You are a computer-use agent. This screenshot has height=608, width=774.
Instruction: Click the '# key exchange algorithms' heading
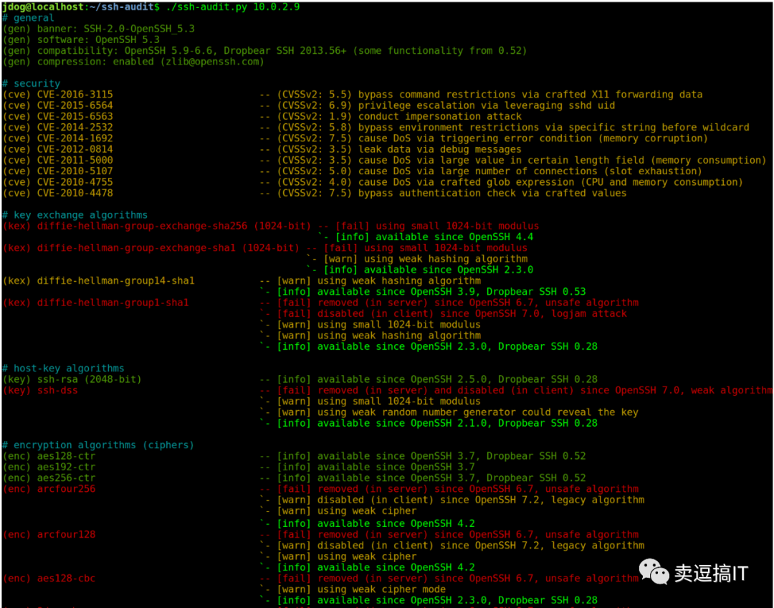pos(75,215)
